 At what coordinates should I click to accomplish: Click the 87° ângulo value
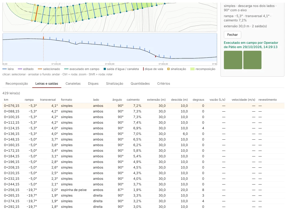point(120,190)
